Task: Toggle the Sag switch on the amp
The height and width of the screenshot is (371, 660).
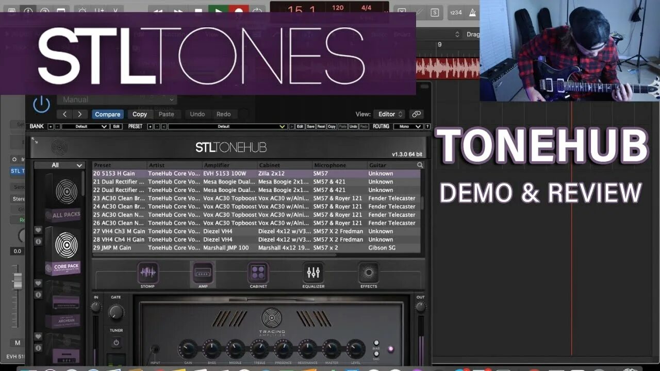Action: [376, 353]
